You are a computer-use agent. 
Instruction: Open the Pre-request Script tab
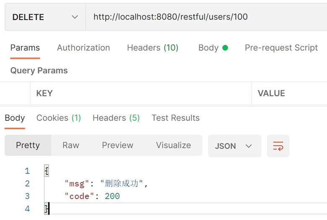tap(281, 48)
